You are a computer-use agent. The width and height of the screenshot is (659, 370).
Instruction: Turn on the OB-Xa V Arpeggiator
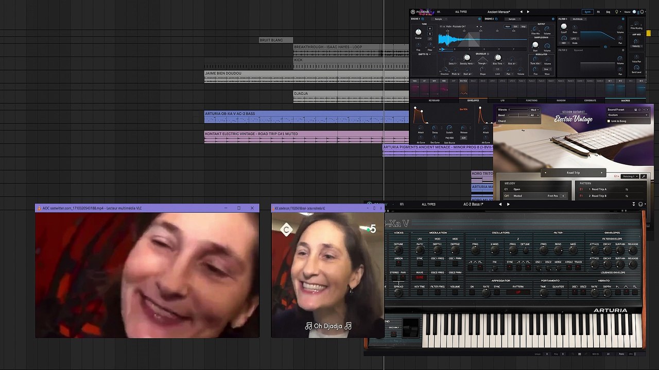472,292
